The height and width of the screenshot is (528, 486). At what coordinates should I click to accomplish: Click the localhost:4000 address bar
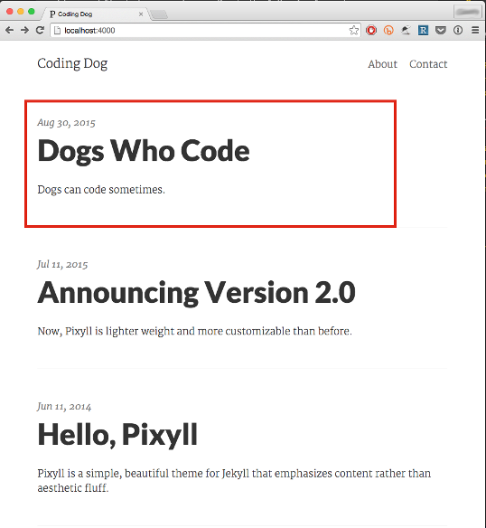[x=206, y=31]
